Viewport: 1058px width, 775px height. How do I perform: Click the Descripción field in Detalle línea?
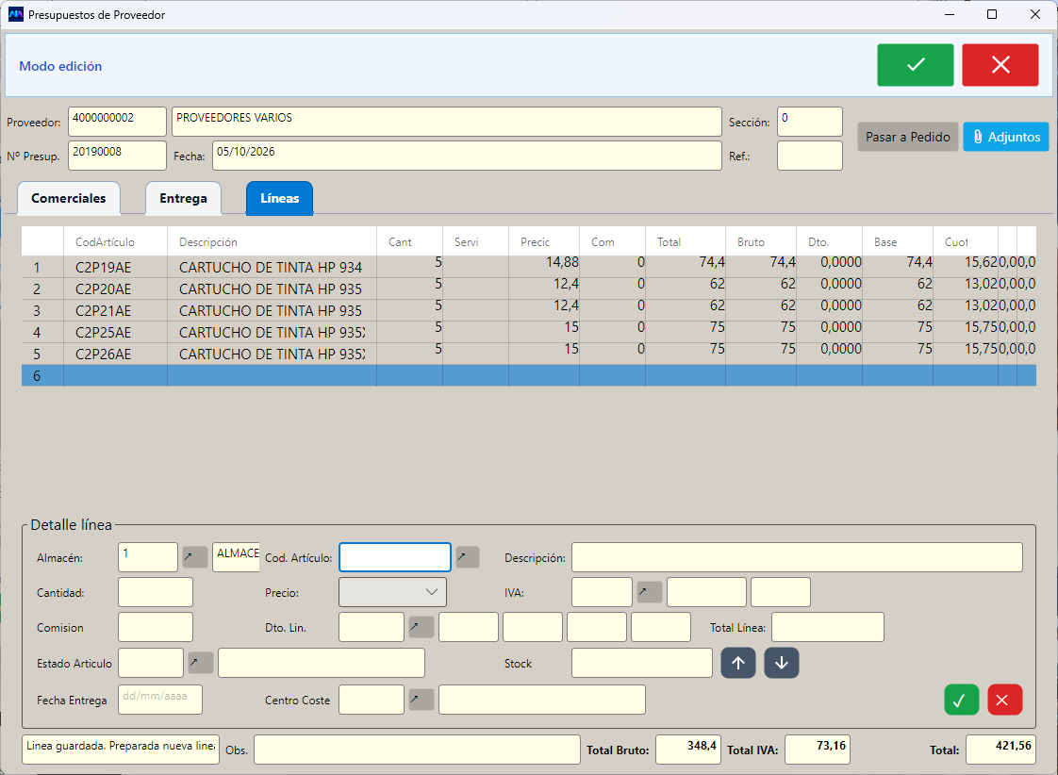click(797, 557)
